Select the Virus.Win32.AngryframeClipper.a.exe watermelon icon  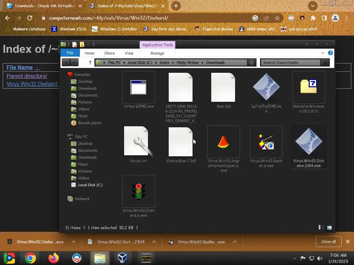click(224, 142)
